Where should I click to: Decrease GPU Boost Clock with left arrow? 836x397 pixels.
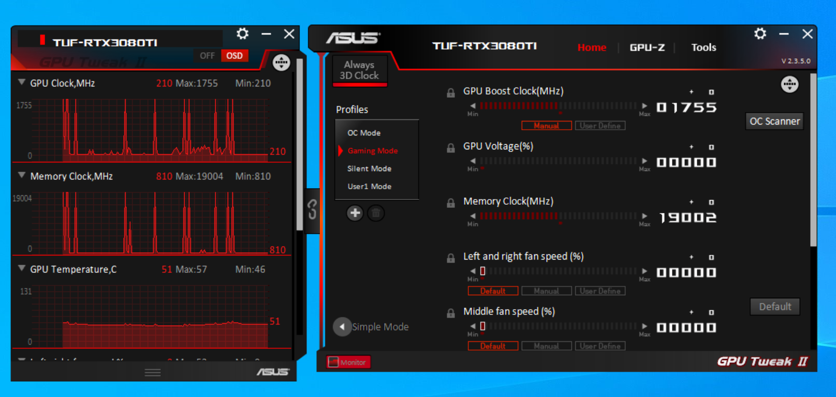pyautogui.click(x=473, y=105)
